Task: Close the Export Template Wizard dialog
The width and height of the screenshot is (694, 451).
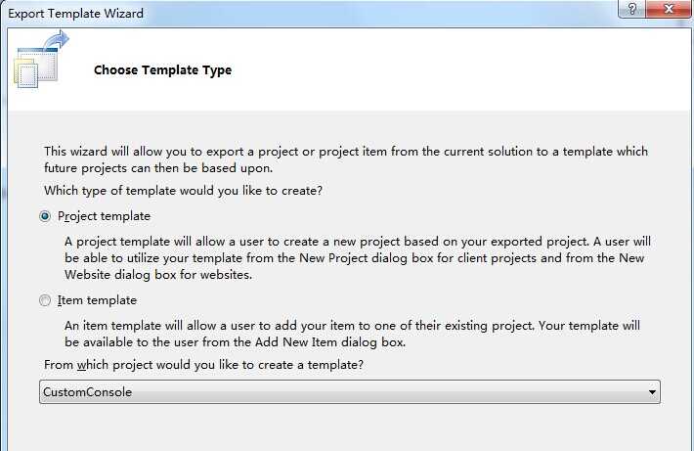Action: click(x=670, y=9)
